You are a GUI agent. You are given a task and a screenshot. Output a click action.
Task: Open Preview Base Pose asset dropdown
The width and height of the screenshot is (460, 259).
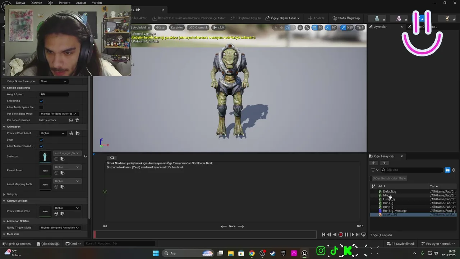click(x=66, y=208)
